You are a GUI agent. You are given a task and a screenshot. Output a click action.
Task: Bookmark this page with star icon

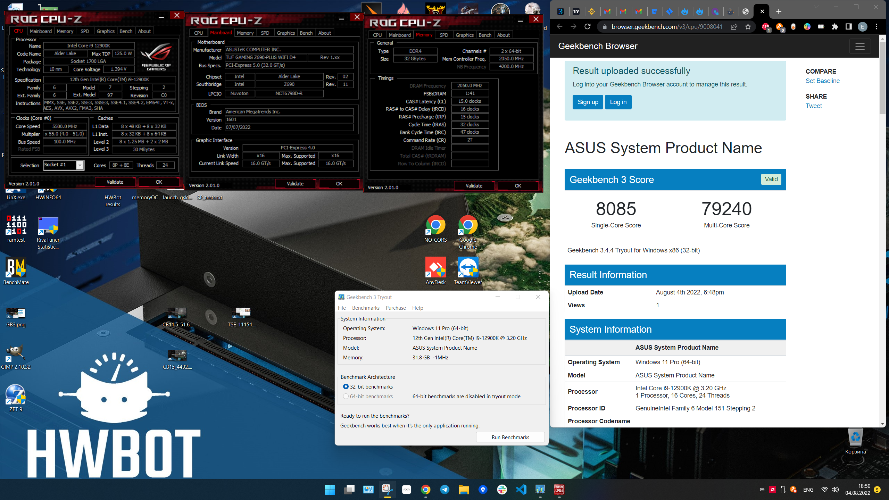[748, 27]
